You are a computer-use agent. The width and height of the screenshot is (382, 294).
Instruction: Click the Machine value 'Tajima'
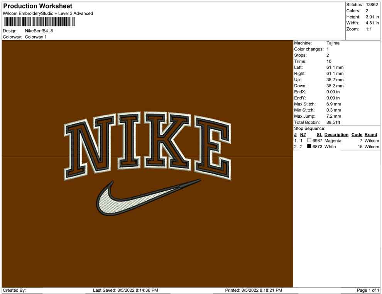pyautogui.click(x=333, y=43)
